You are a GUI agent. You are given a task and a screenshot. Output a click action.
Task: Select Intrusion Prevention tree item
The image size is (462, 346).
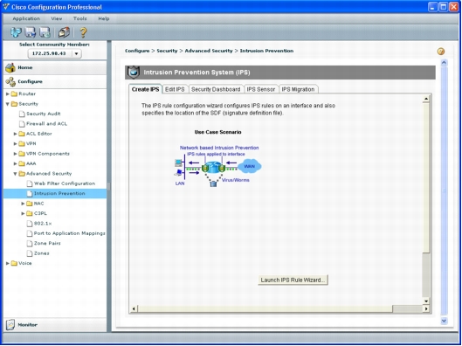point(55,194)
